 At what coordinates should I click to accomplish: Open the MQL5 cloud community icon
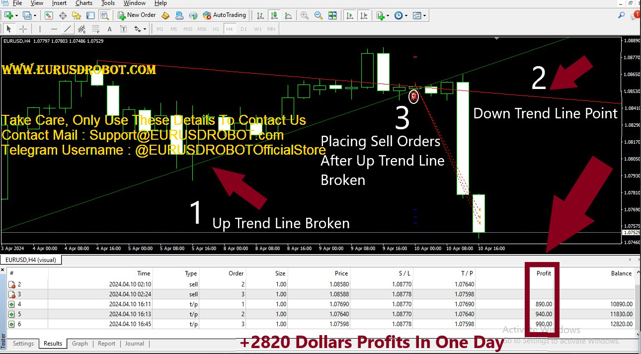click(179, 15)
